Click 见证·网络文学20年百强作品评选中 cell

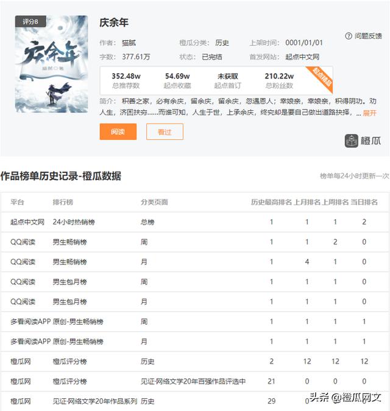click(x=193, y=381)
